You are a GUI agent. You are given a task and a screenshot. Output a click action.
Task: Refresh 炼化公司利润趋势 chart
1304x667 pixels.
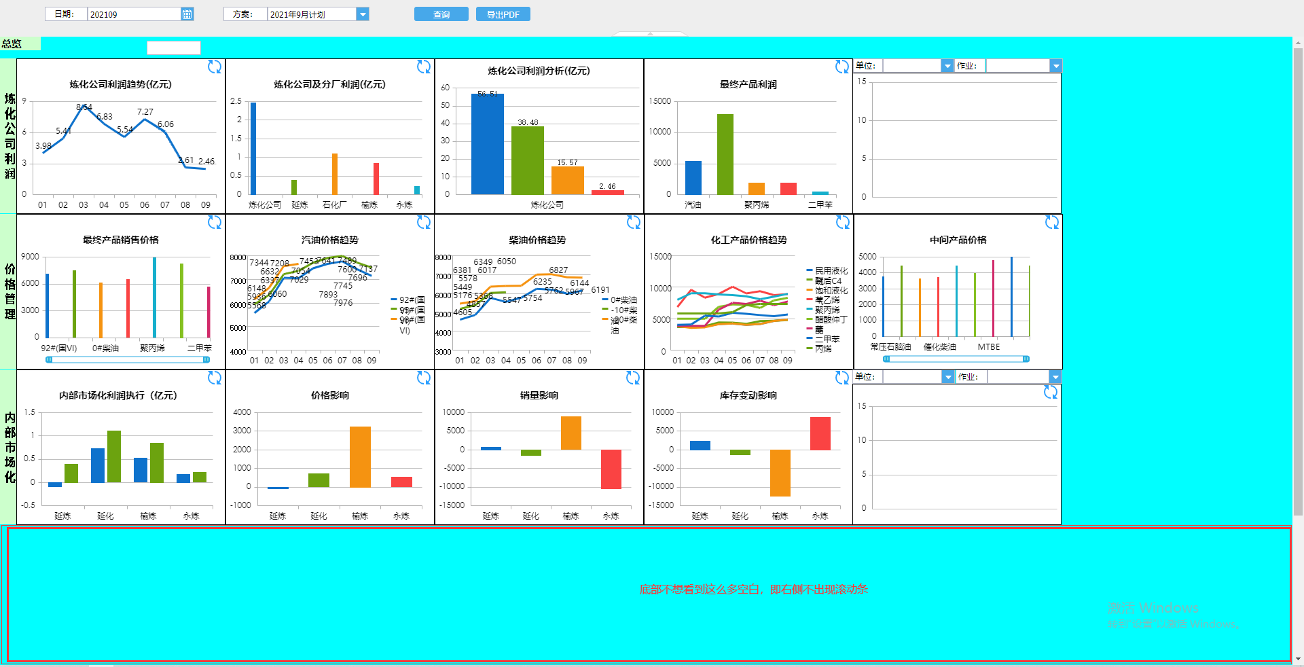click(215, 67)
